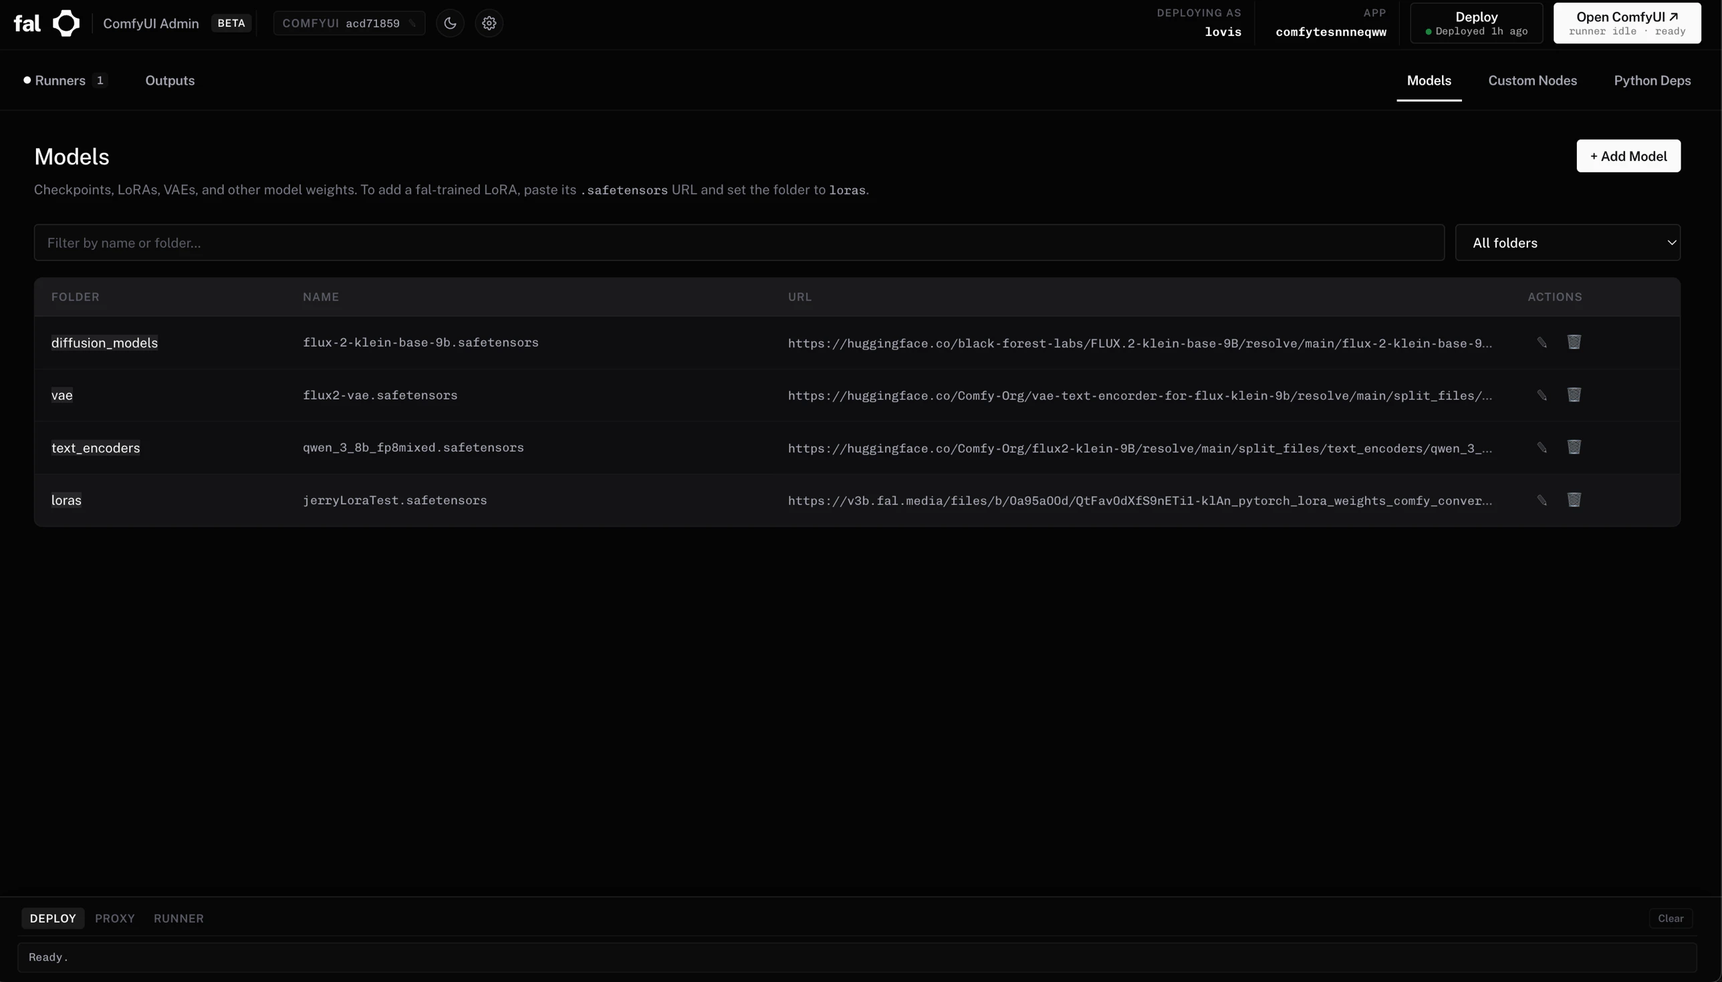Image resolution: width=1722 pixels, height=982 pixels.
Task: Click the Add Model button
Action: [1628, 156]
